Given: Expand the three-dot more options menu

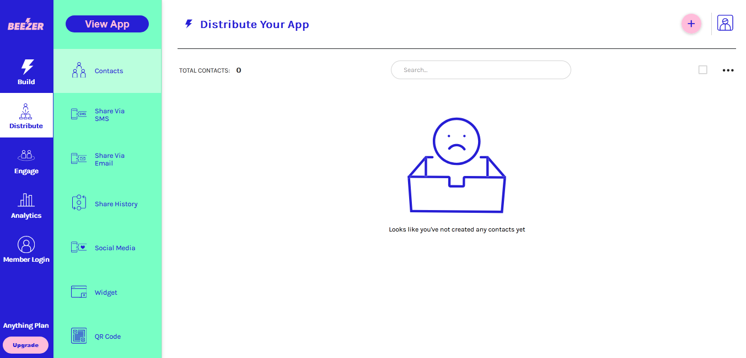Looking at the screenshot, I should pyautogui.click(x=728, y=70).
